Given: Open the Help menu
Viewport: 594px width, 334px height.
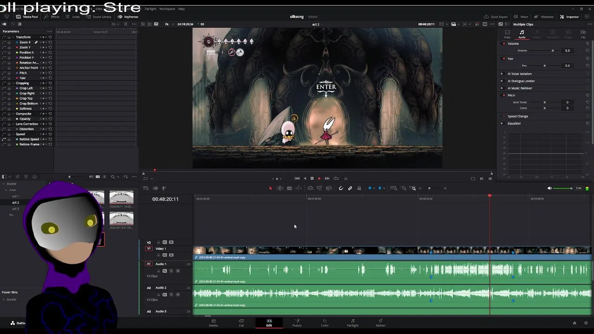Looking at the screenshot, I should 181,9.
